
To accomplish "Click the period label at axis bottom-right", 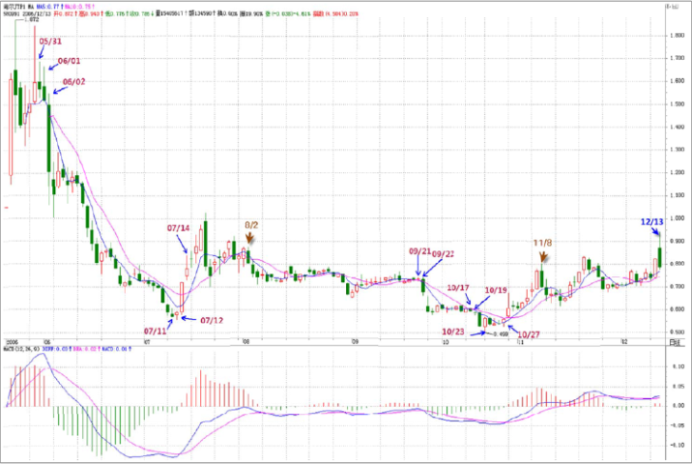I will (x=675, y=342).
